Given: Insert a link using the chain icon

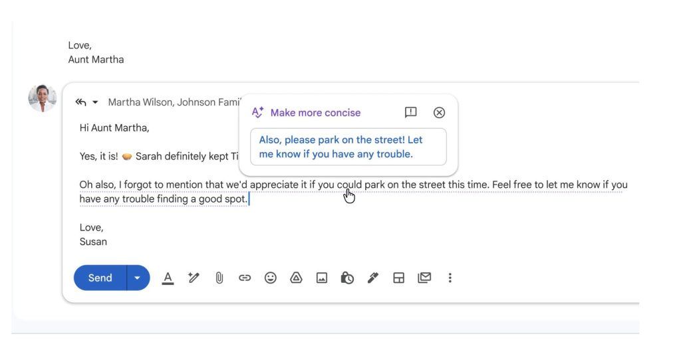Looking at the screenshot, I should (x=245, y=278).
